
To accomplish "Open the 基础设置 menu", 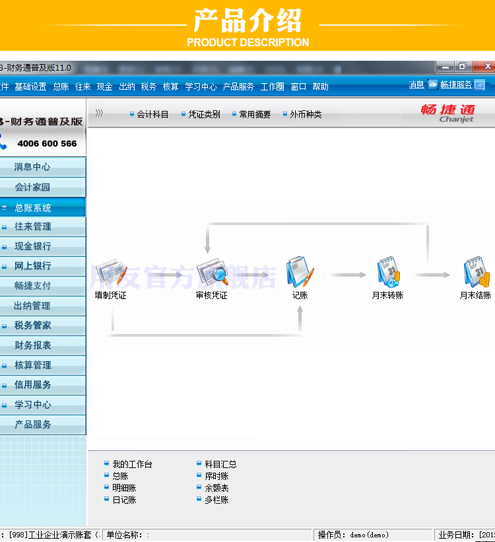I will (x=30, y=86).
